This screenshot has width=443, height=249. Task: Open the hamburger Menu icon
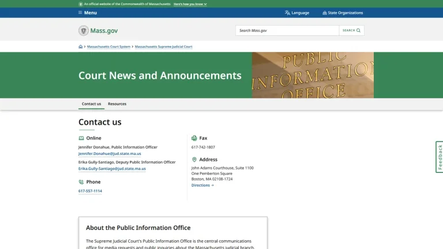pos(80,13)
